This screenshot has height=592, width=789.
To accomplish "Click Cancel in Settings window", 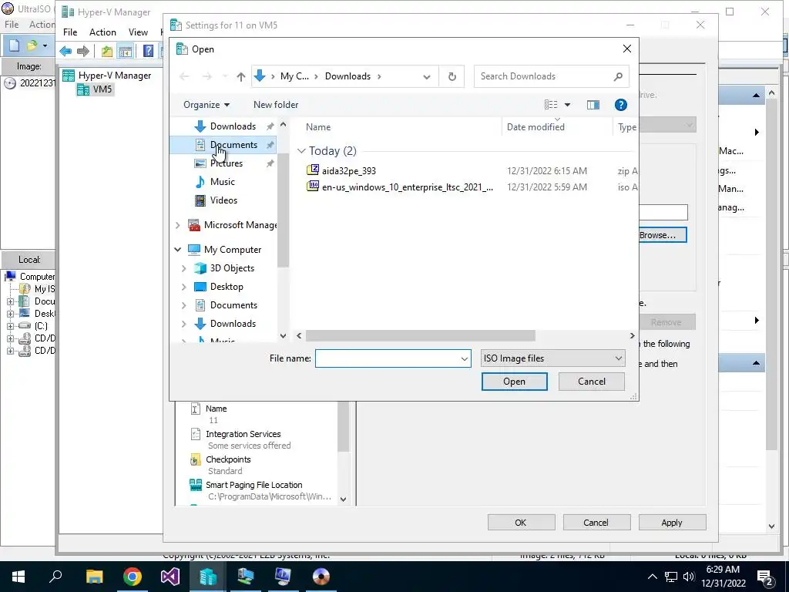I will [x=596, y=523].
